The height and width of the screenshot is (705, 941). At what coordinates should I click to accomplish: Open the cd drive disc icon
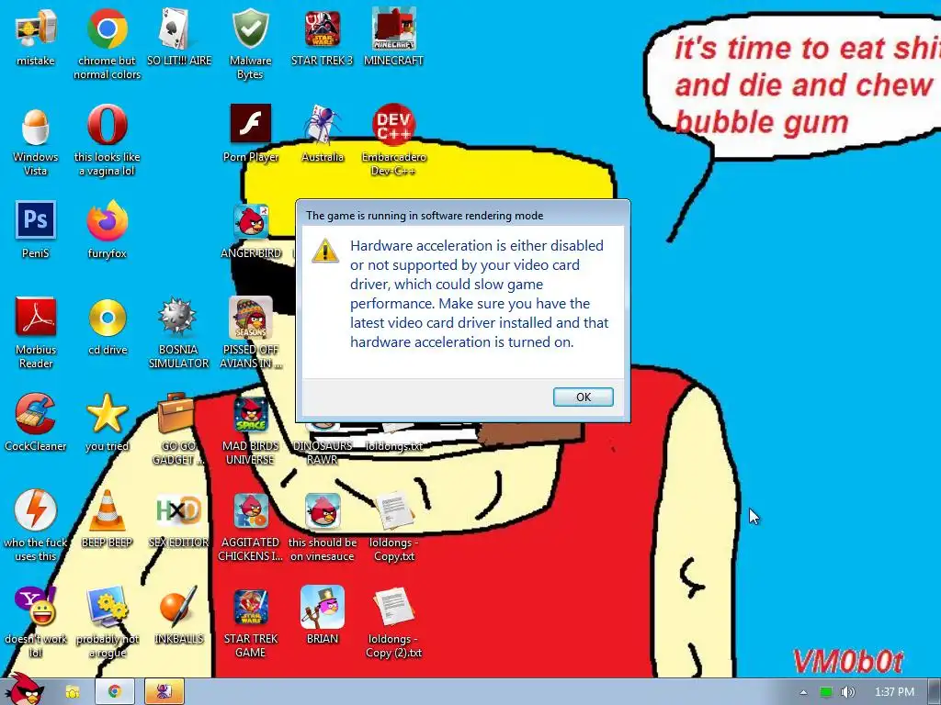(x=107, y=318)
